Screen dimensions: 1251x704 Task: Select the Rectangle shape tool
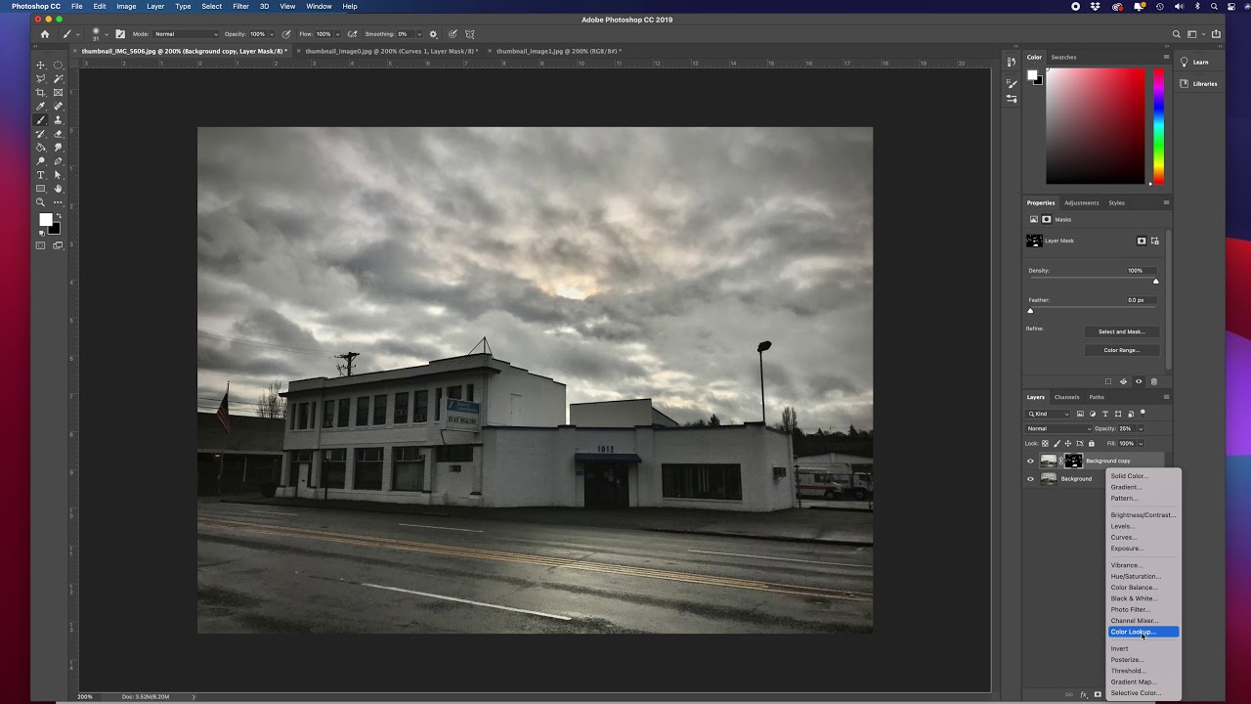[x=40, y=188]
